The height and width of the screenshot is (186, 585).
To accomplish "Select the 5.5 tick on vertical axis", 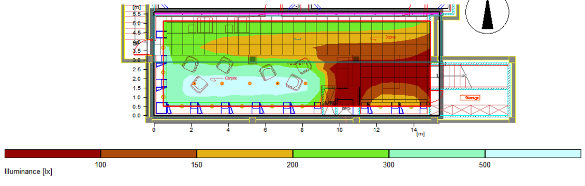I will tap(137, 14).
